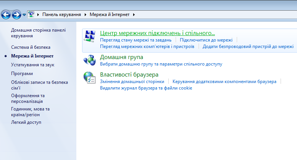Go to Система й безпека category
The height and width of the screenshot is (160, 297).
coord(31,47)
